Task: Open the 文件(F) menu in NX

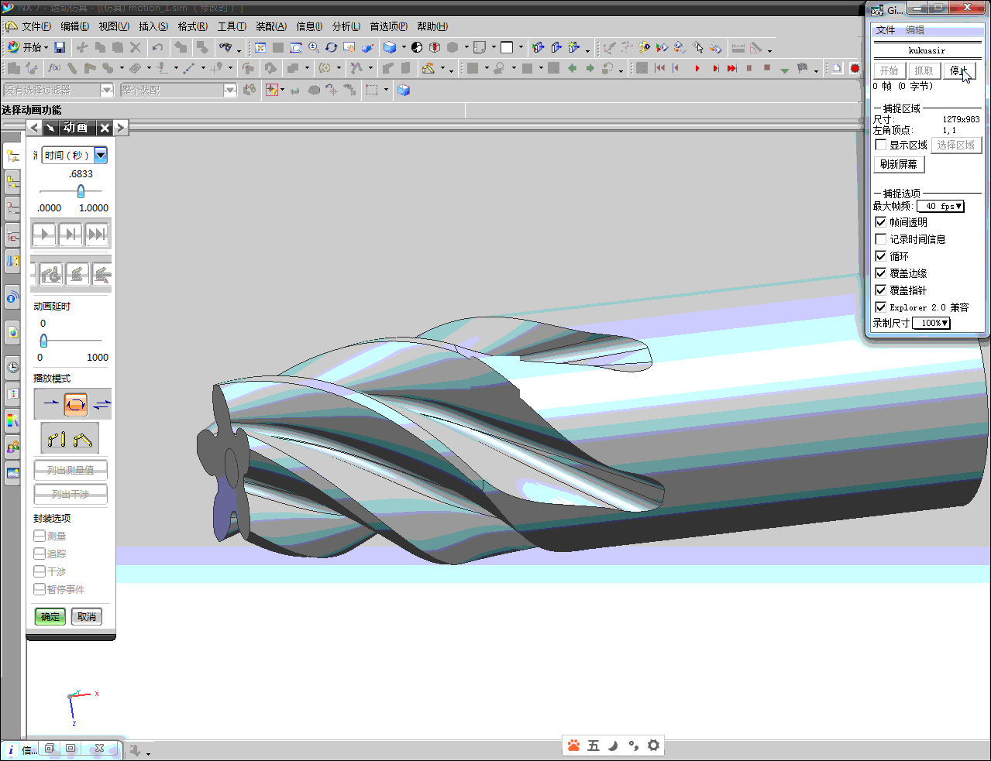Action: 36,26
